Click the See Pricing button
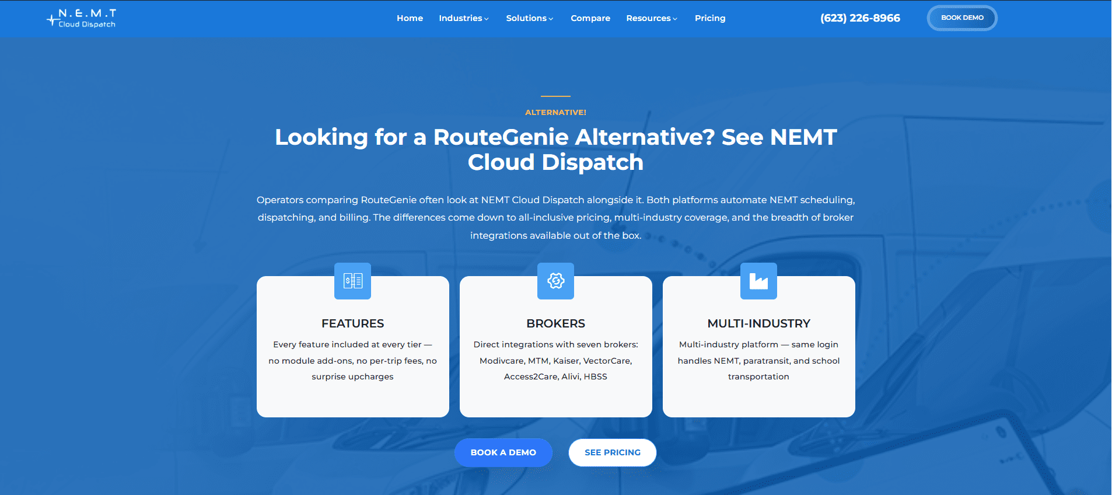1112x495 pixels. 613,452
